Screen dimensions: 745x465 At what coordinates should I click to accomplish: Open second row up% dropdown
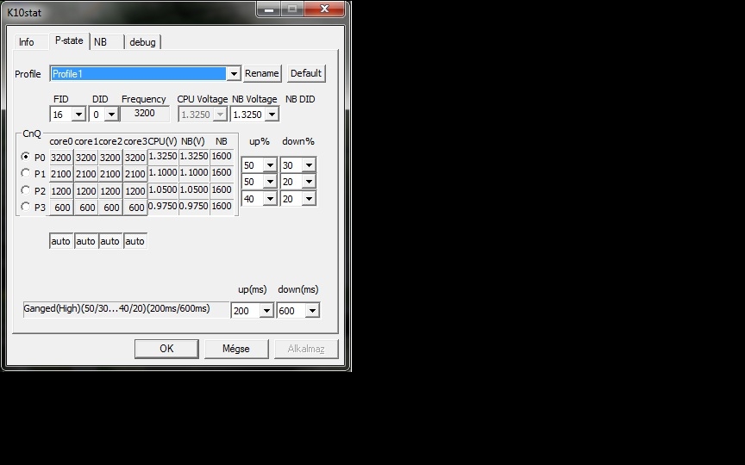coord(270,182)
